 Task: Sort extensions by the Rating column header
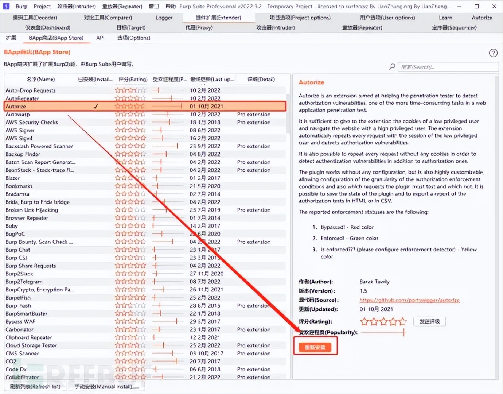click(x=133, y=79)
